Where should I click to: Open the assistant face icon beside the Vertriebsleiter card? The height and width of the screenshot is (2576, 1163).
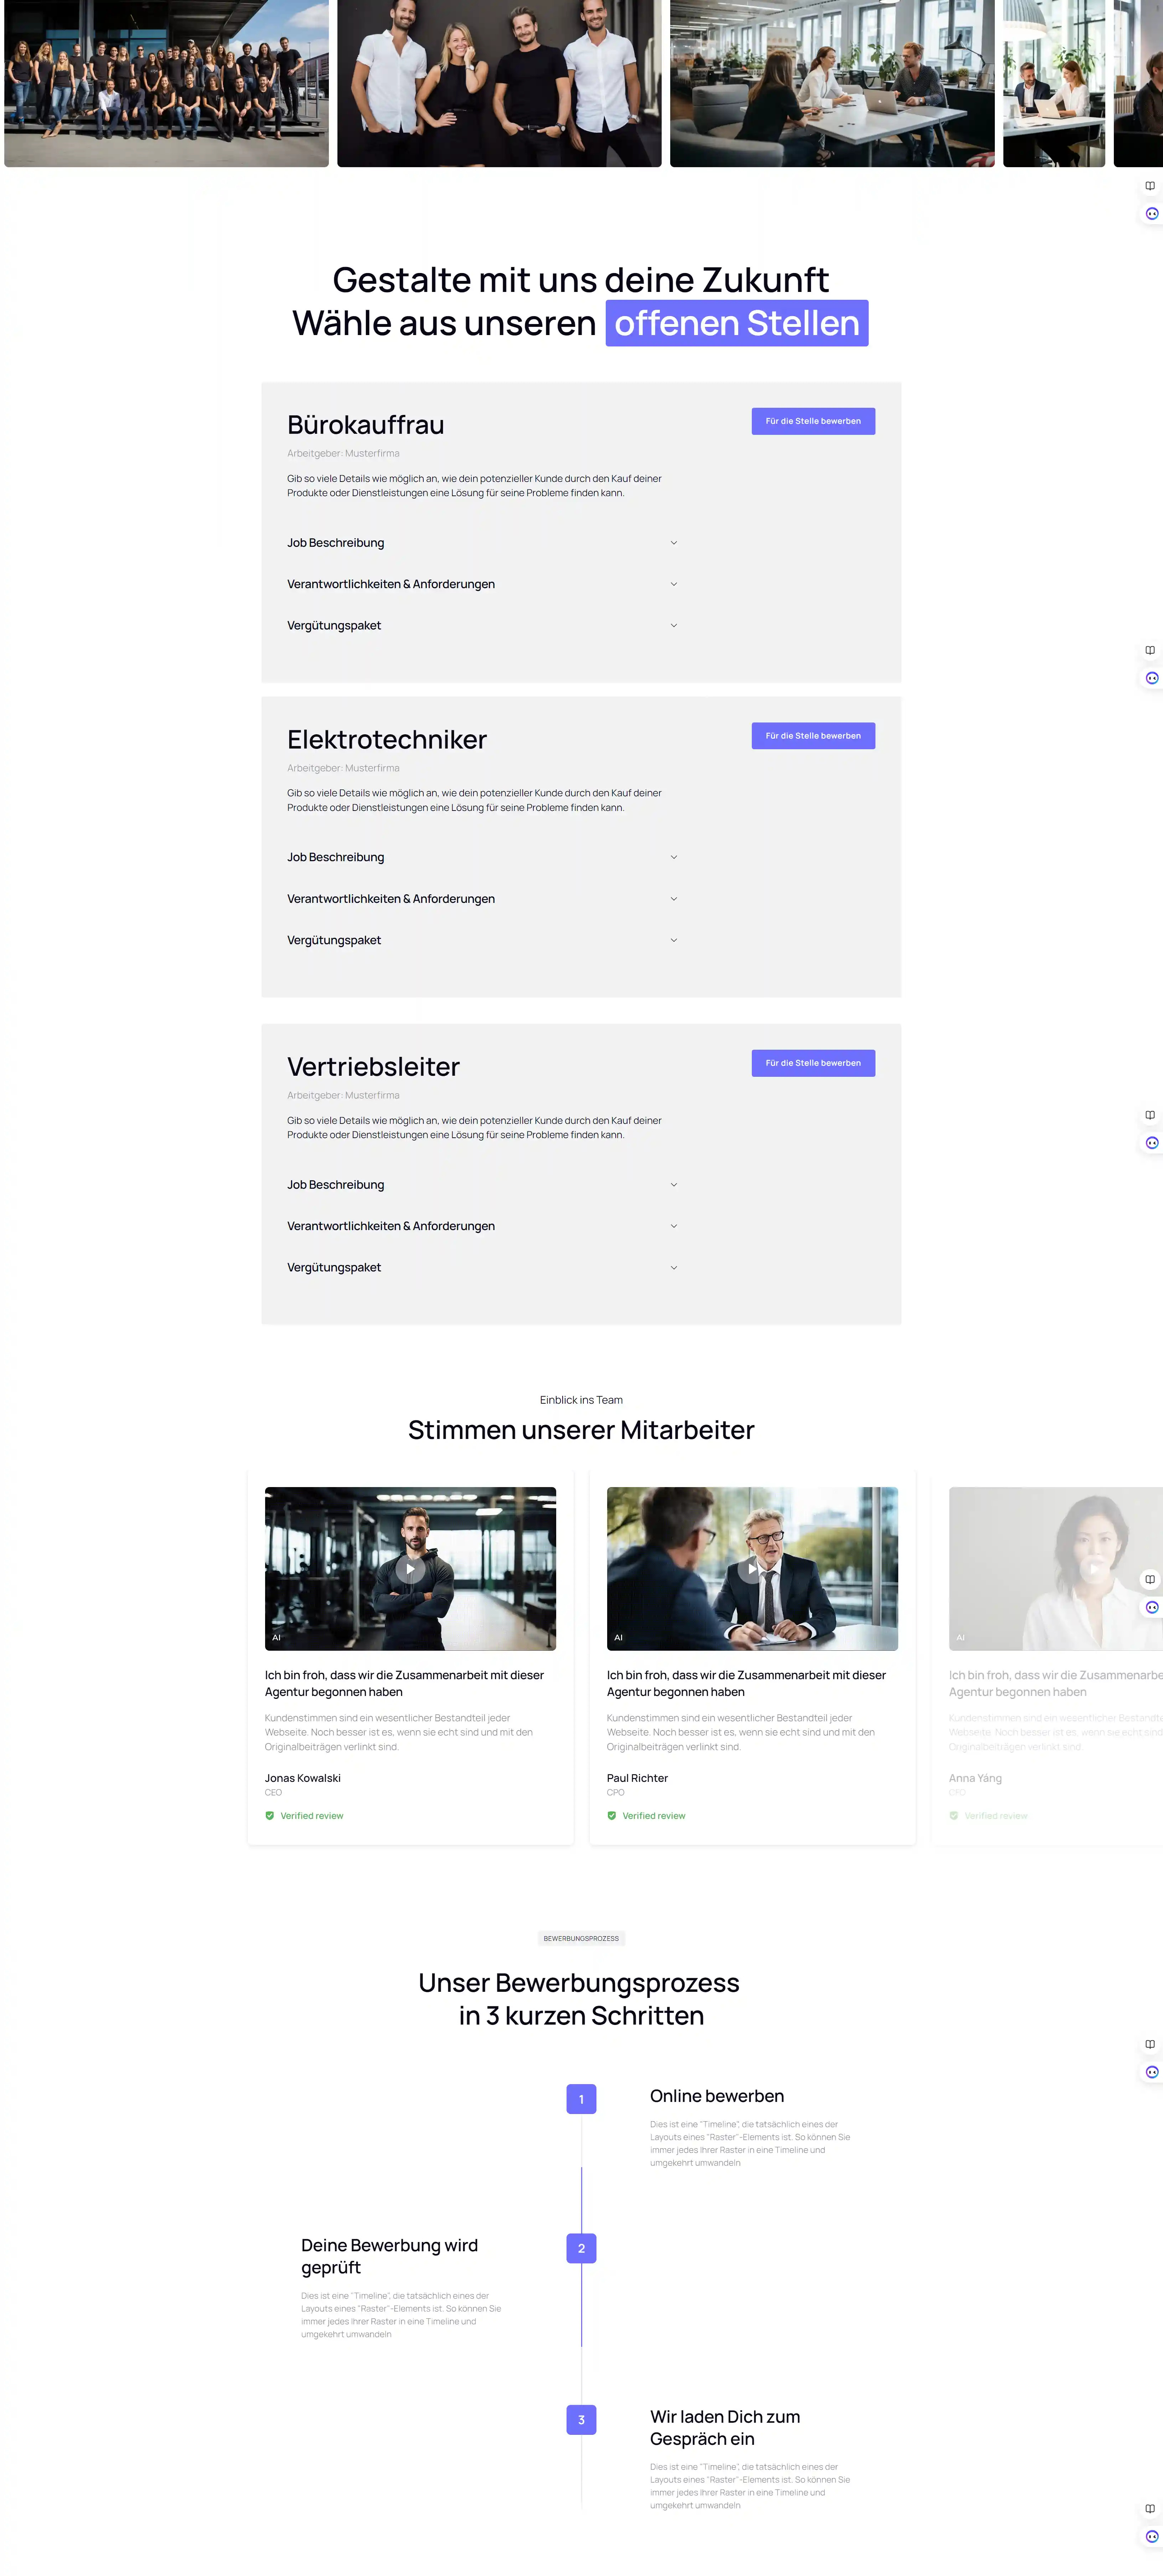1152,1143
